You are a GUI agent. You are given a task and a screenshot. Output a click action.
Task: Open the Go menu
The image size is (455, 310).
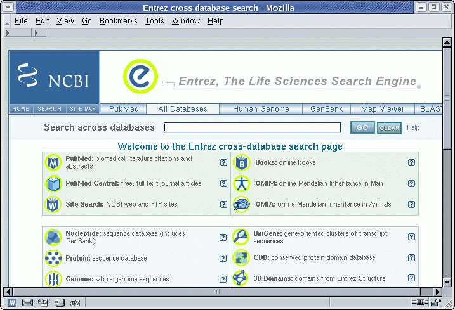87,21
